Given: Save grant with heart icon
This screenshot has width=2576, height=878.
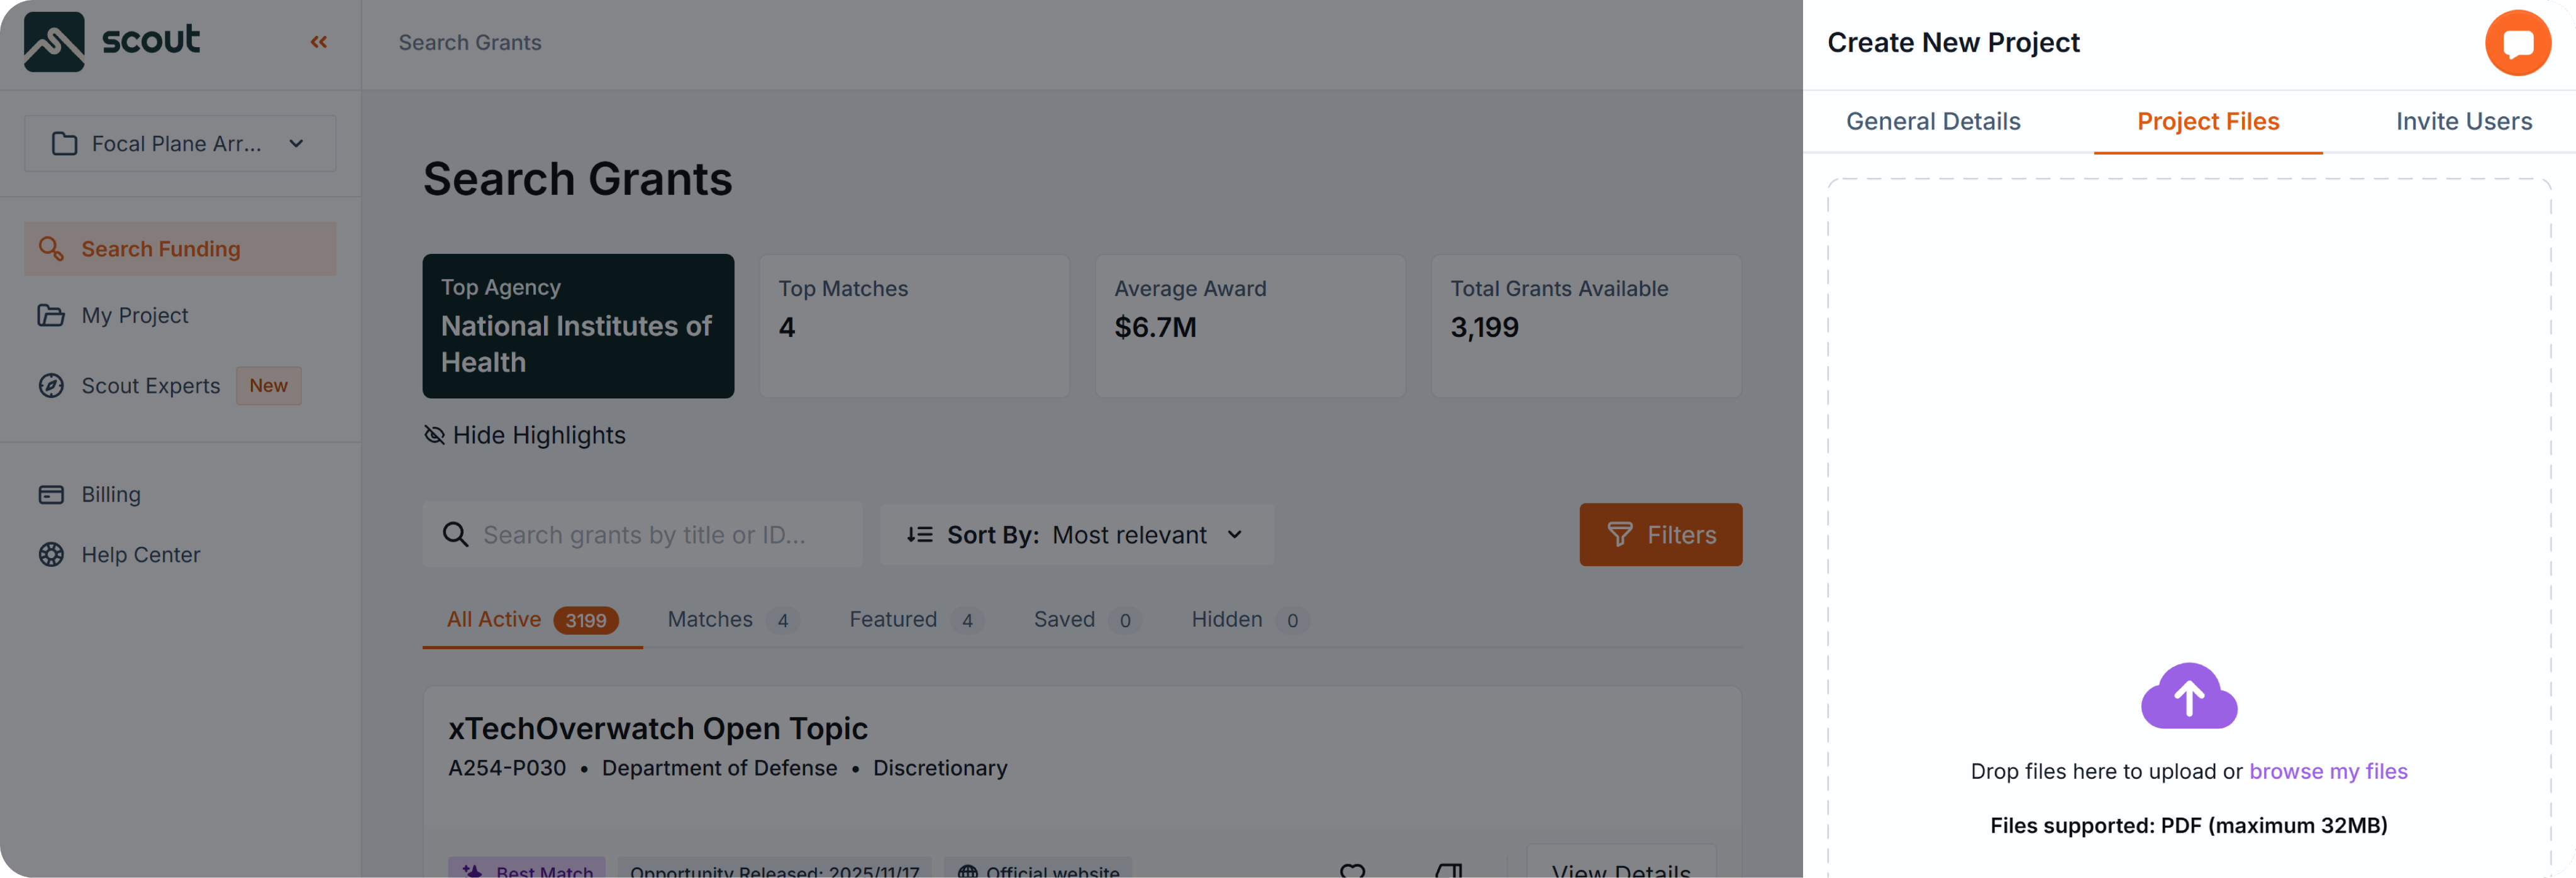Looking at the screenshot, I should pyautogui.click(x=1352, y=870).
